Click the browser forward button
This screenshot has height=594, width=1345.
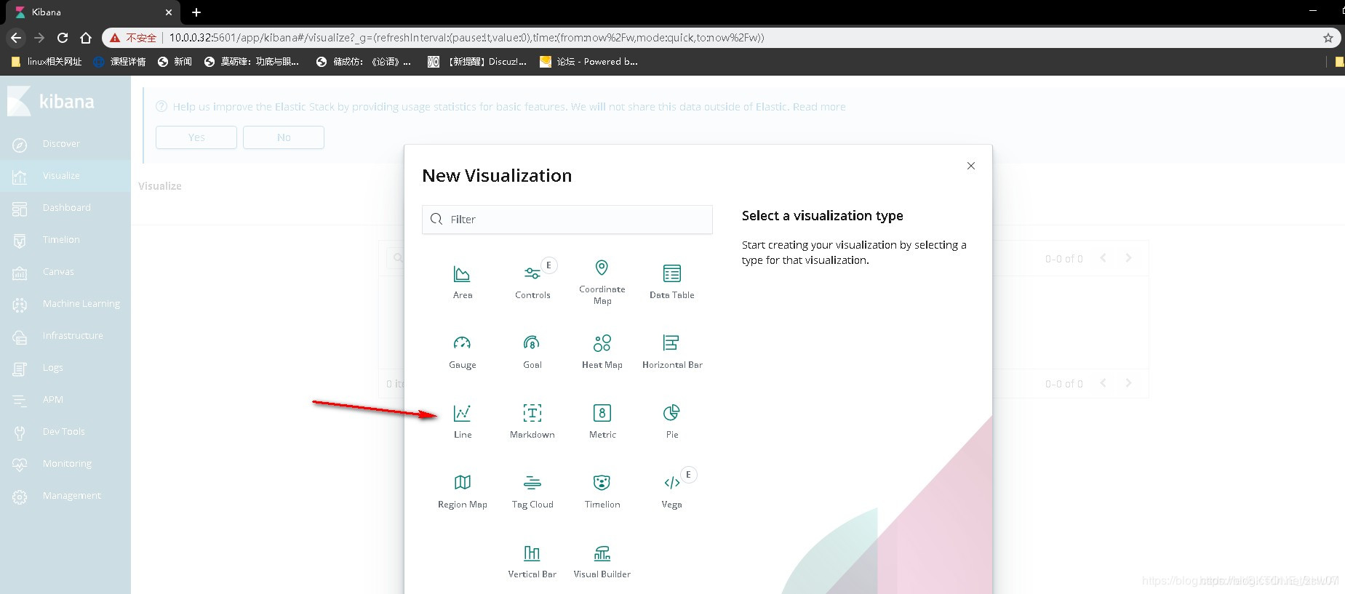[39, 38]
